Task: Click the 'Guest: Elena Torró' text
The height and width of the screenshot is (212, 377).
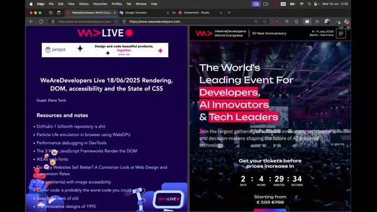Action: coord(51,100)
